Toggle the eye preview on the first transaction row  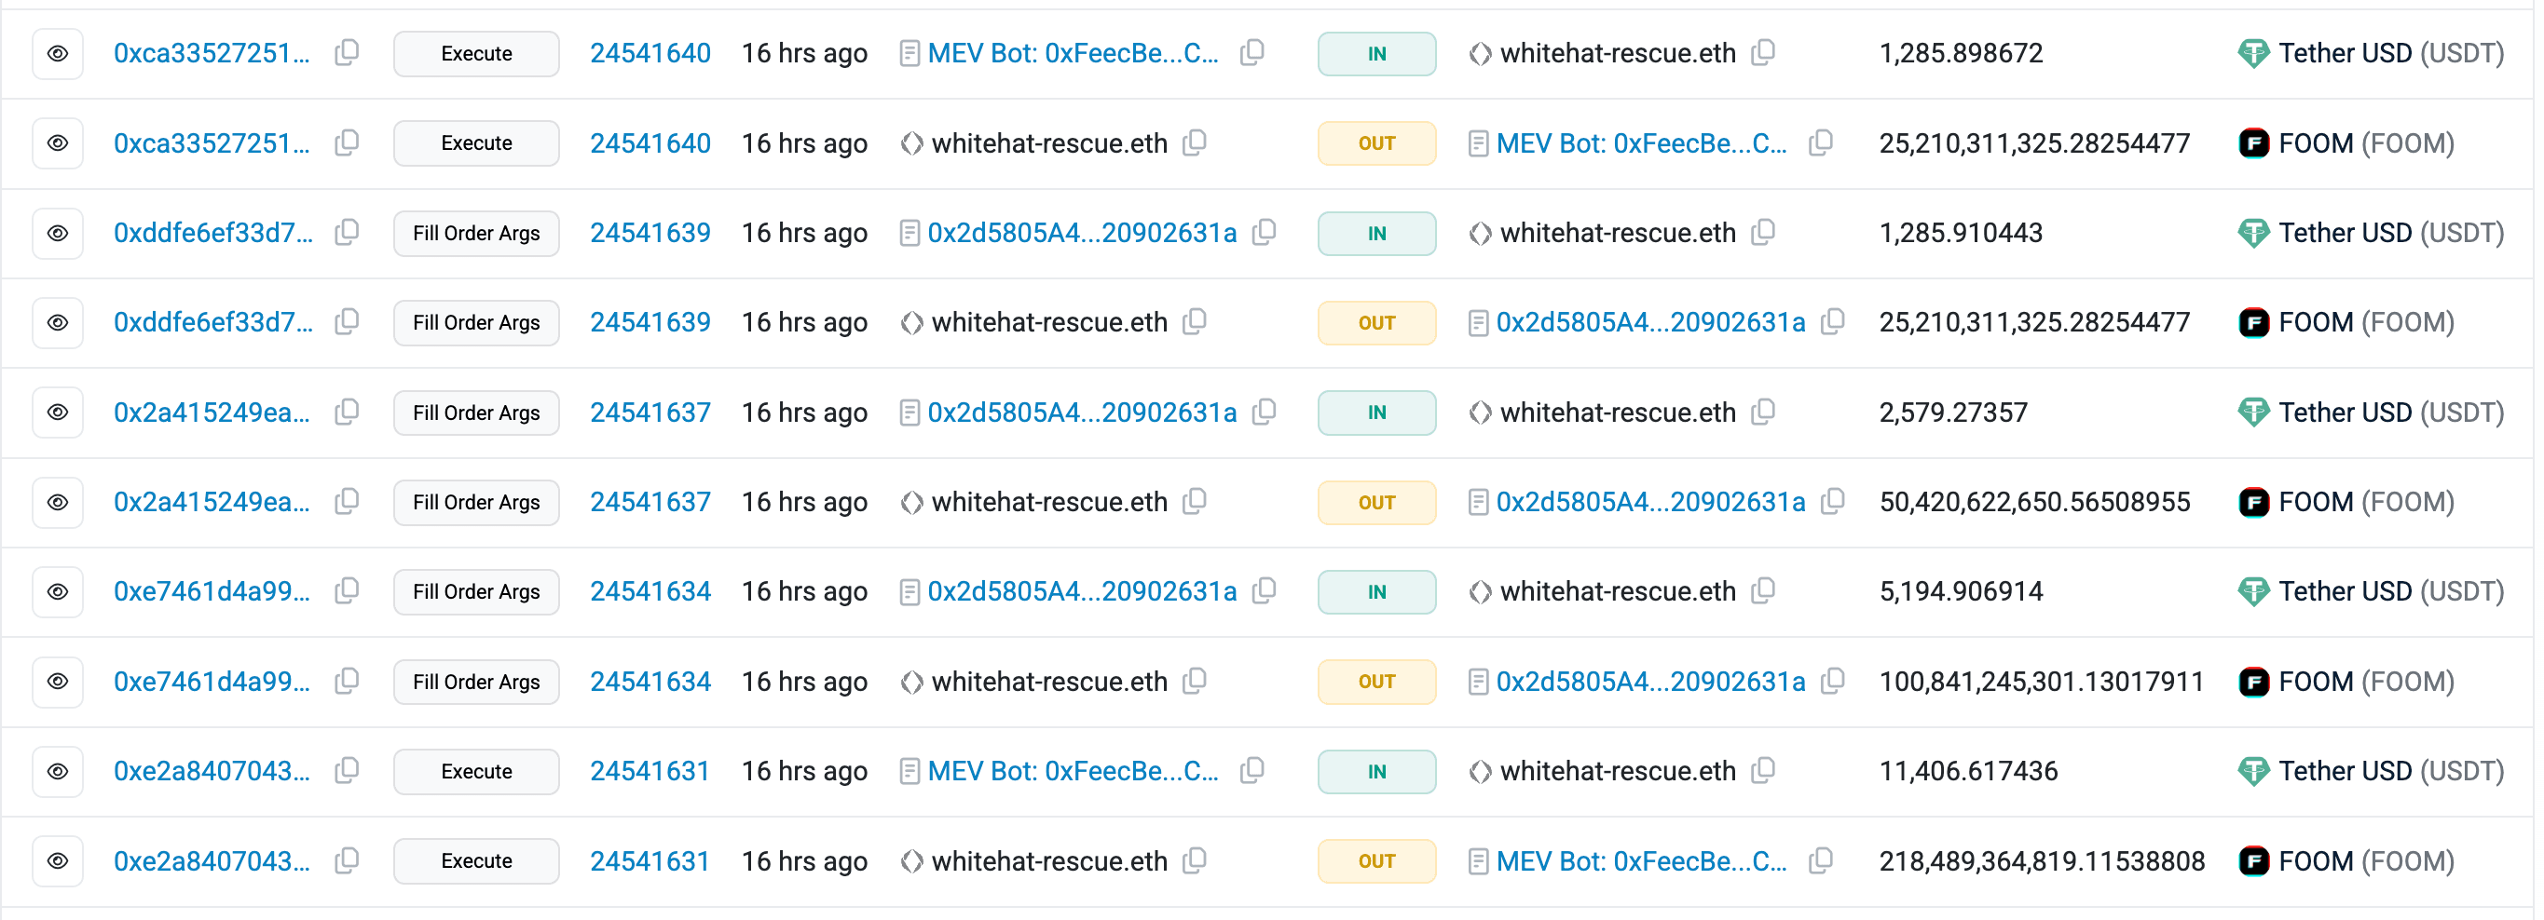[x=57, y=53]
